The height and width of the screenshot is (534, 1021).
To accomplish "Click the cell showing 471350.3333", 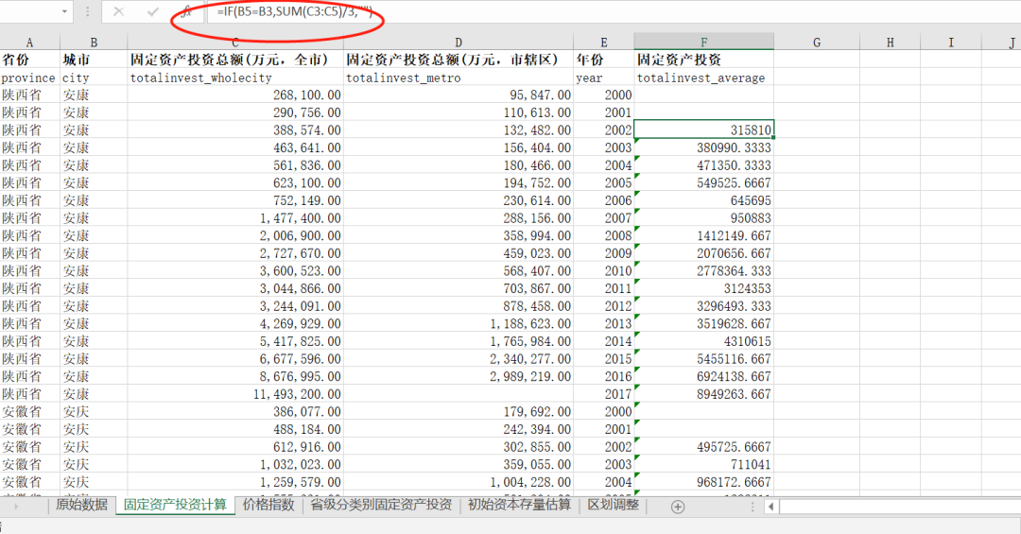I will coord(704,165).
